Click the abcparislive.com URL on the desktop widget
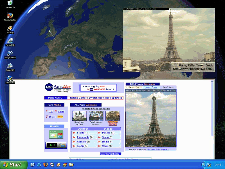Viewport: 225px width, 169px height. tap(193, 69)
